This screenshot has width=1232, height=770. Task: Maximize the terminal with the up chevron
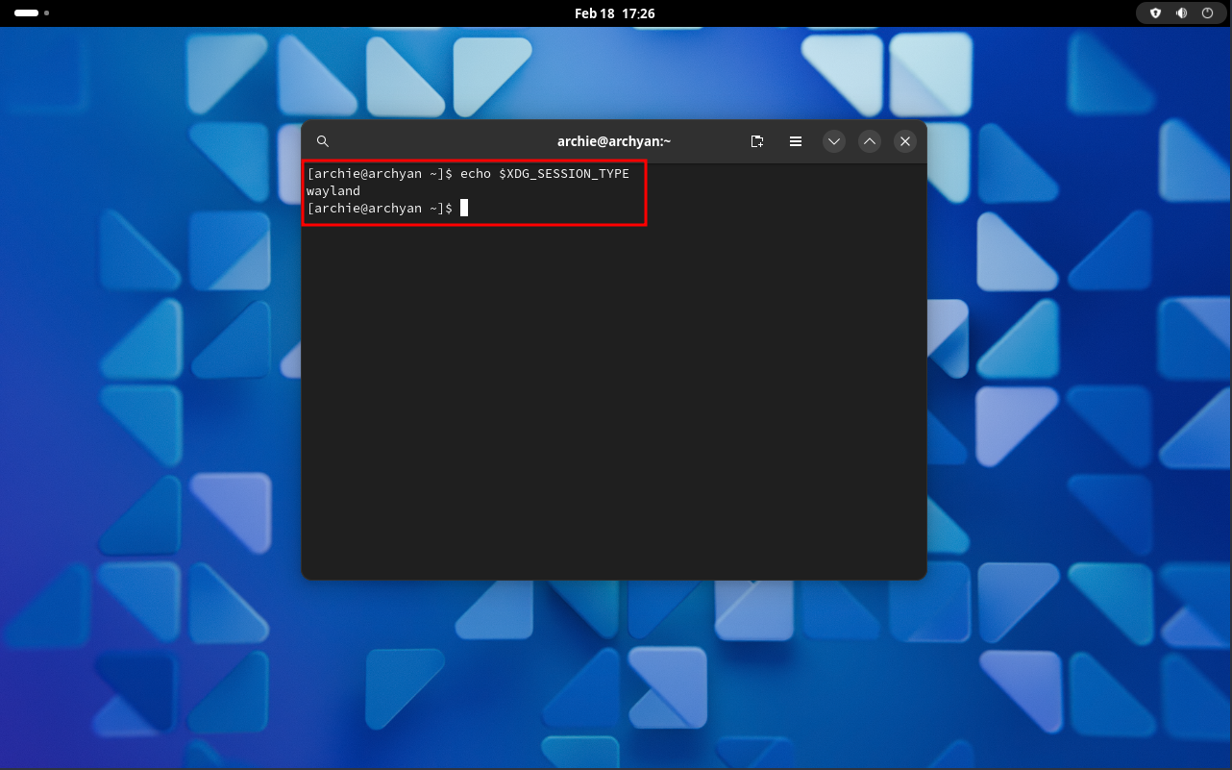pyautogui.click(x=870, y=141)
